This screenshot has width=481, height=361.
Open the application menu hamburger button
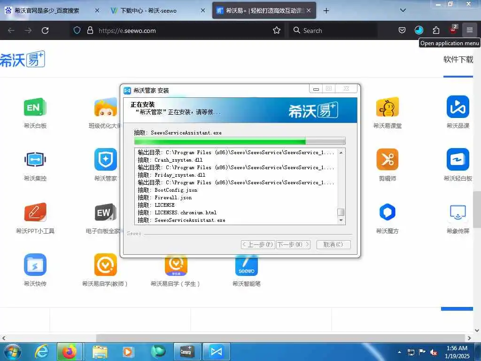470,30
